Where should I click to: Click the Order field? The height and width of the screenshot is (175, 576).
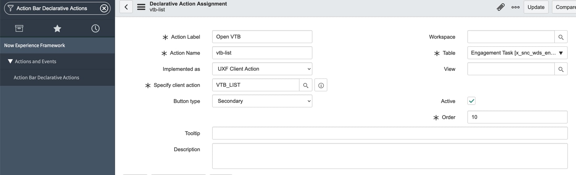pyautogui.click(x=518, y=117)
